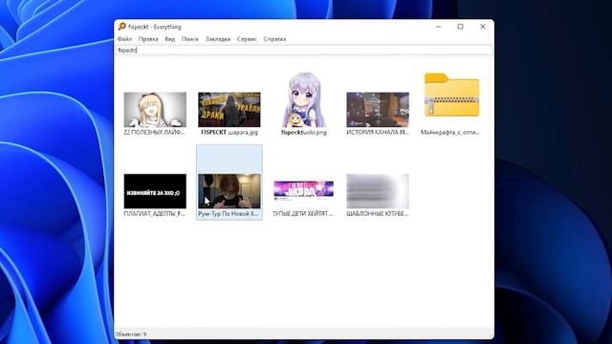Click the file name ШАБЛОННЫЕ ЮТУБЕ...
This screenshot has height=344, width=612.
[x=378, y=214]
